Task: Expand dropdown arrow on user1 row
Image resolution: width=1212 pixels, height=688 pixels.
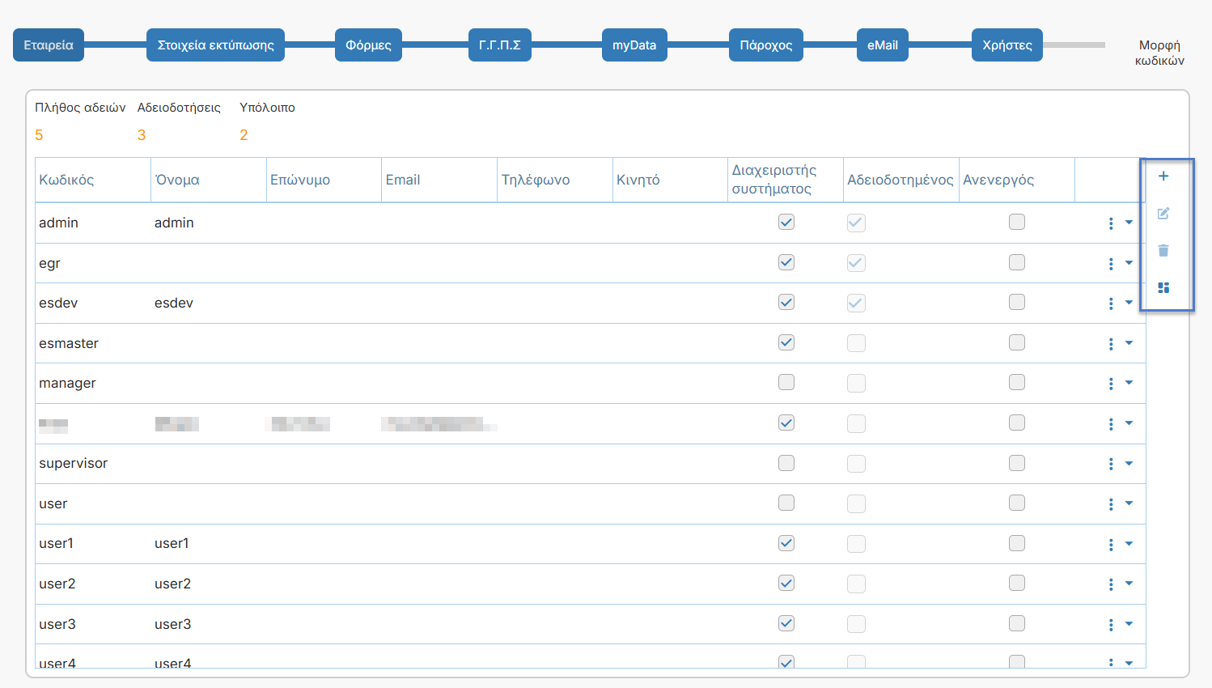Action: pyautogui.click(x=1129, y=544)
